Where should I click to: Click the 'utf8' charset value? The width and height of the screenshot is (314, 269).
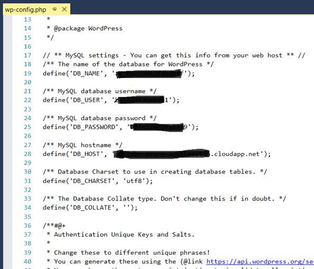click(134, 181)
